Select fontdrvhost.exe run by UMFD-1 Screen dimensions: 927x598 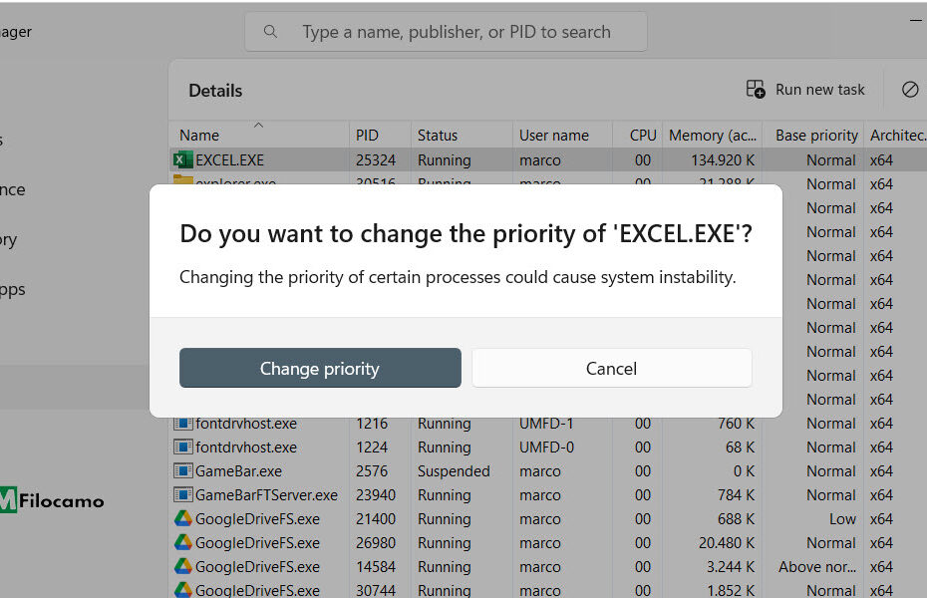246,424
